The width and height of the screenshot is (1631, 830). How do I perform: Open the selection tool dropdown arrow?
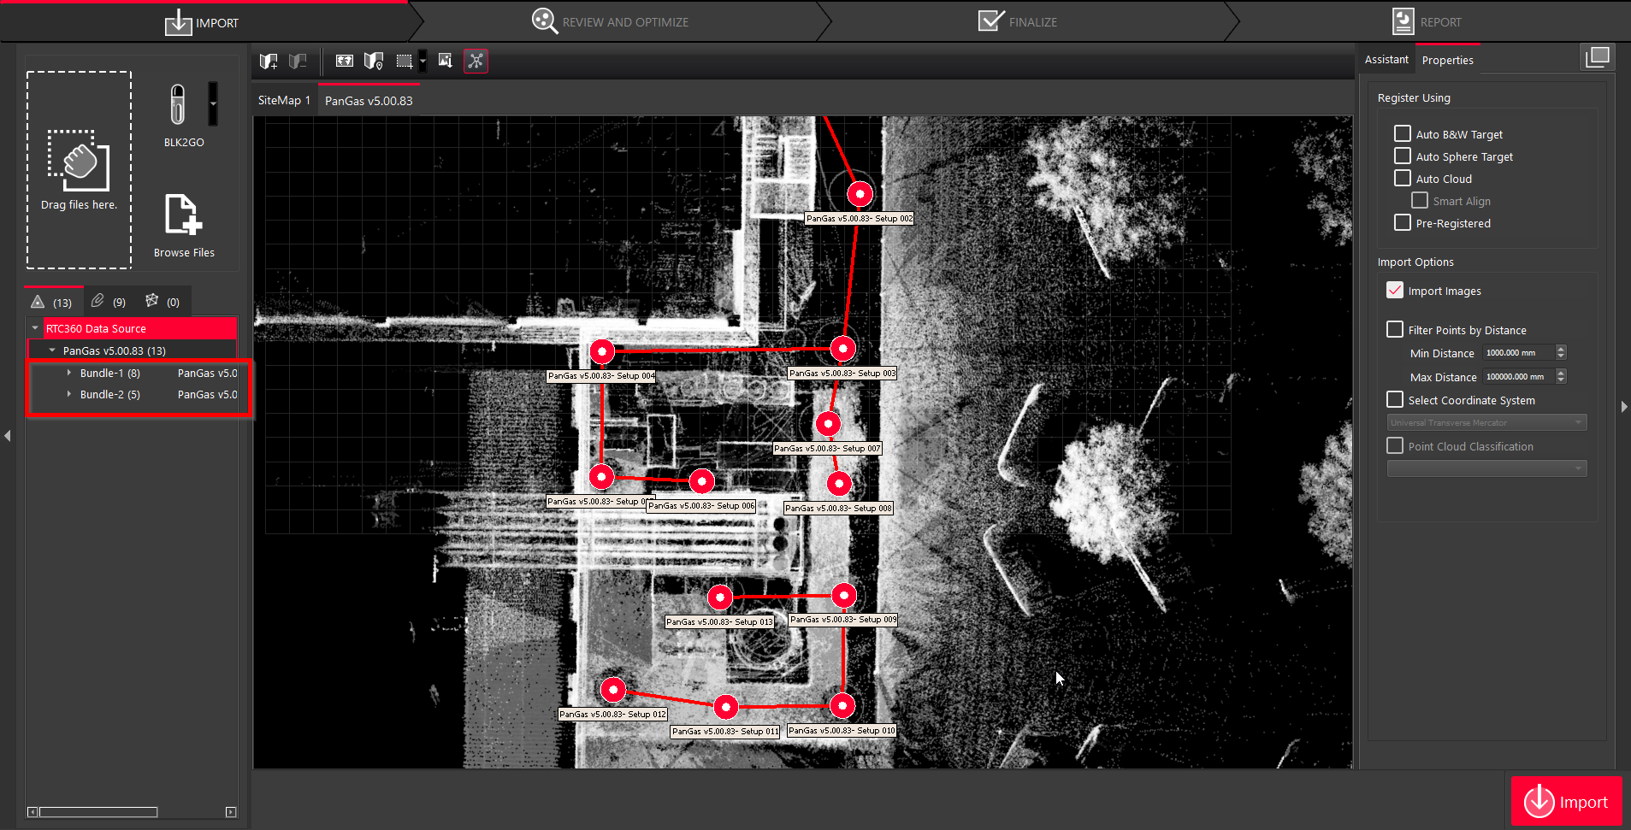coord(423,61)
